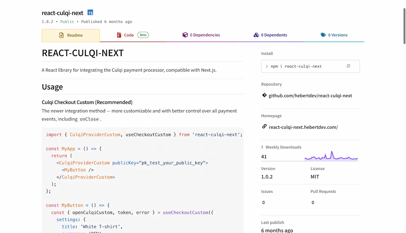Click the License label
This screenshot has height=233, width=406.
[317, 169]
